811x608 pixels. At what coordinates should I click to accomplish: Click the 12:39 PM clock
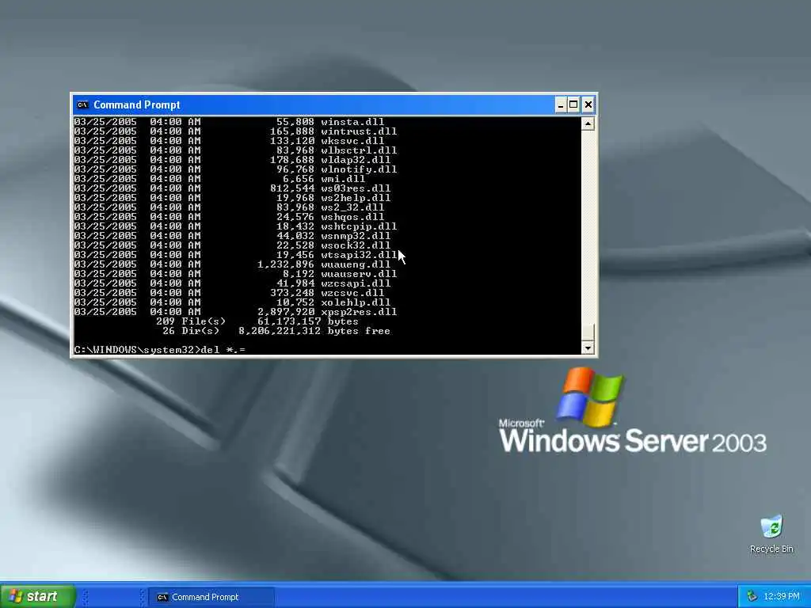click(782, 597)
